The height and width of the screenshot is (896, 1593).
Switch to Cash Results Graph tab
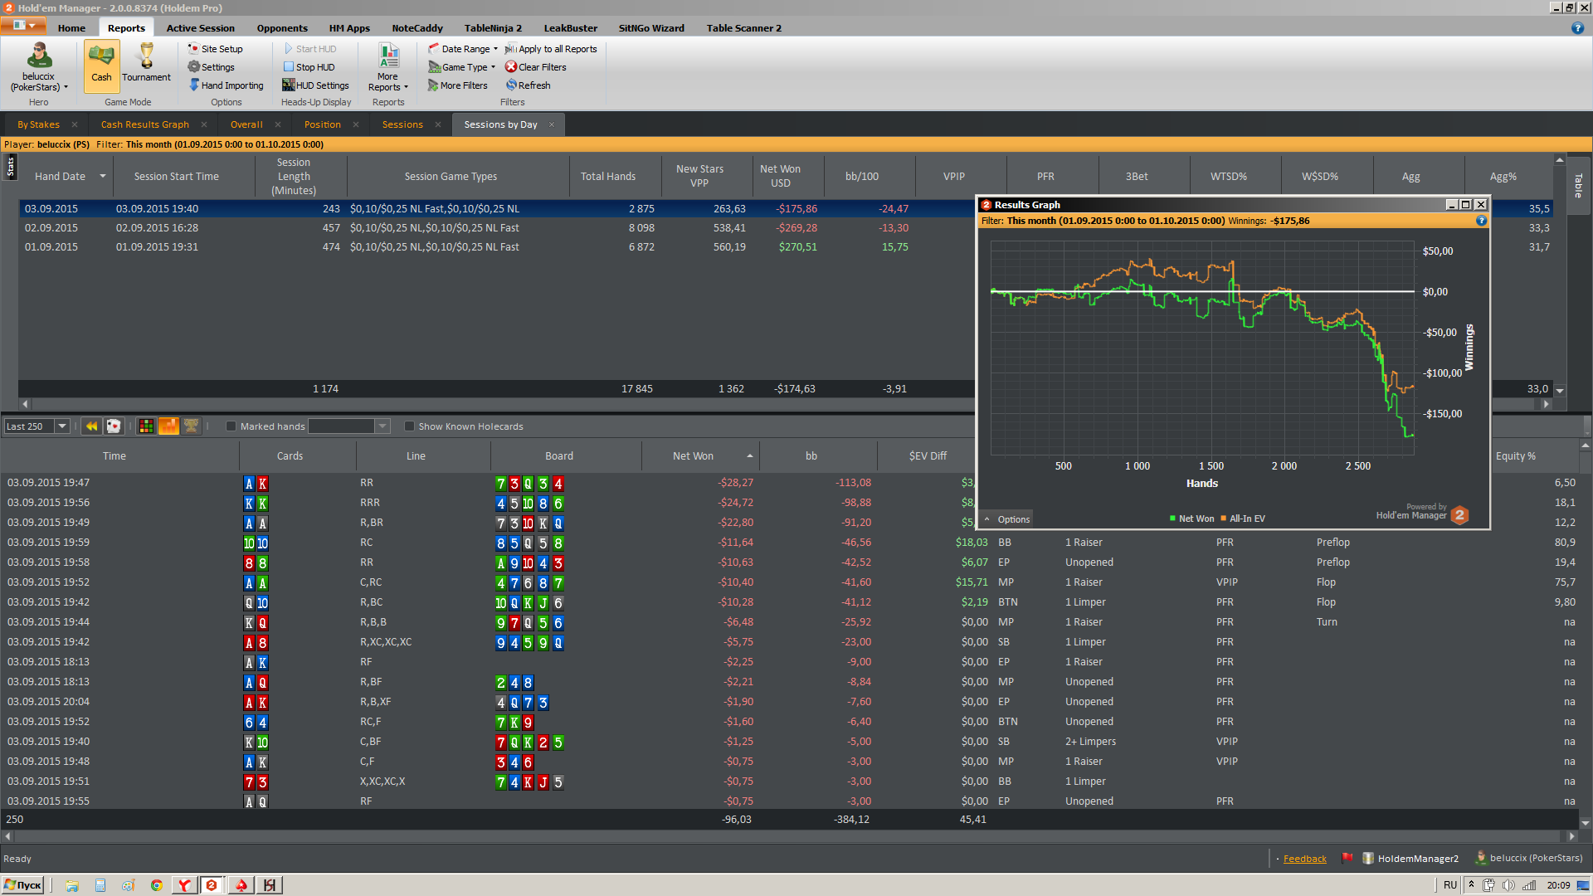(144, 124)
